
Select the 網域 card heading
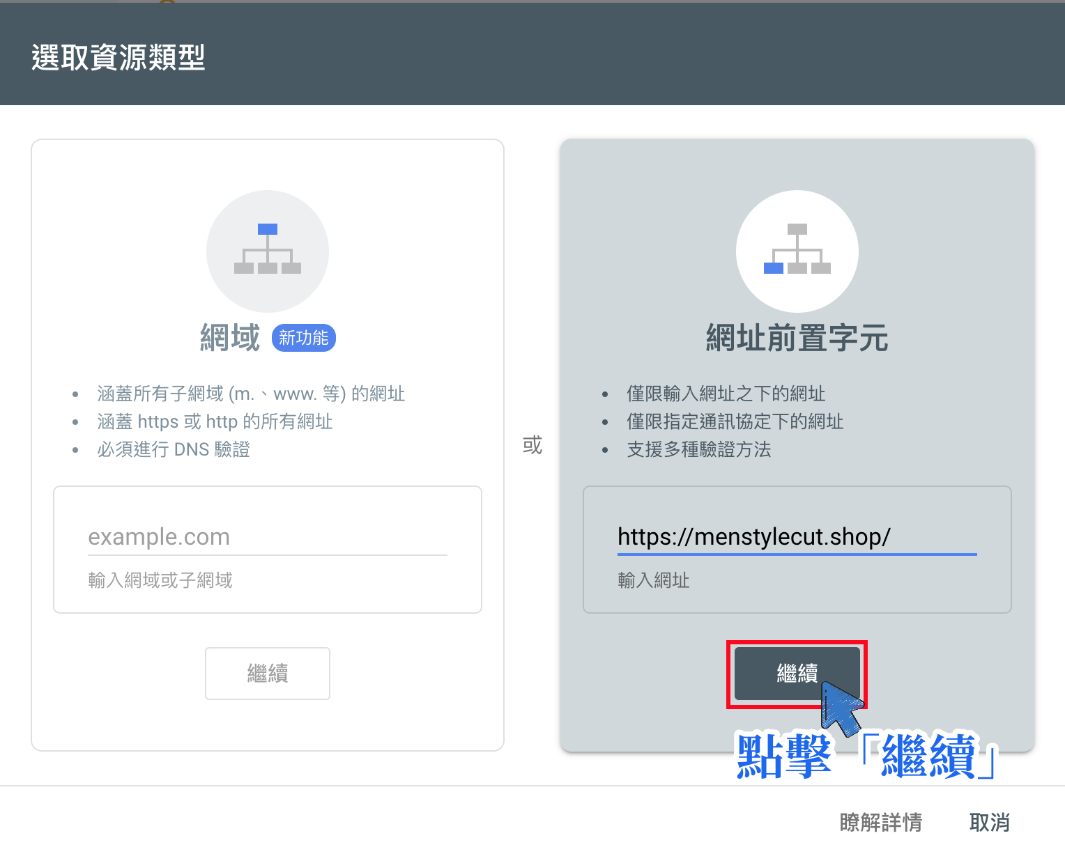point(230,338)
